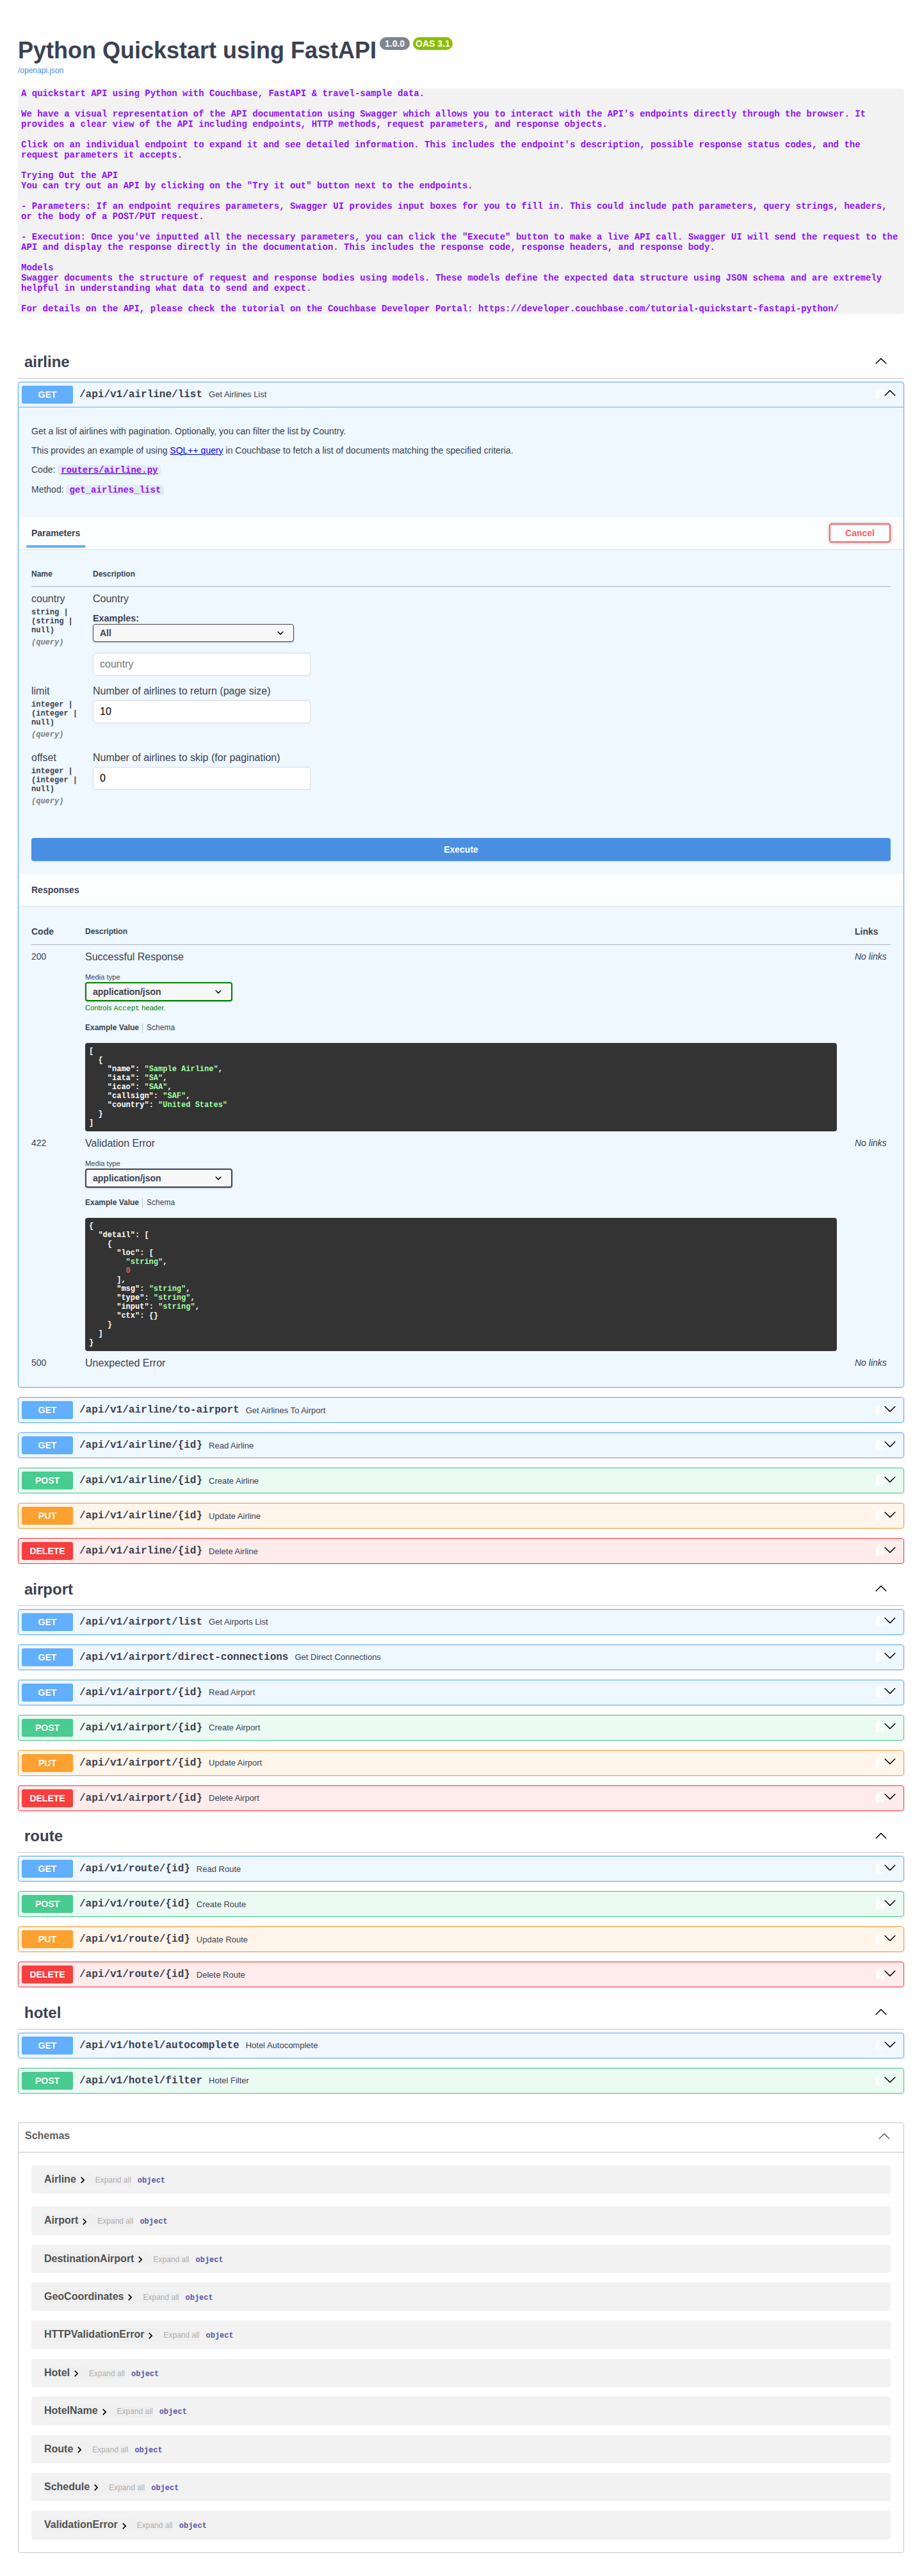The image size is (922, 2576).
Task: Expand the GeoCoordinates schema arrow
Action: coord(130,2297)
